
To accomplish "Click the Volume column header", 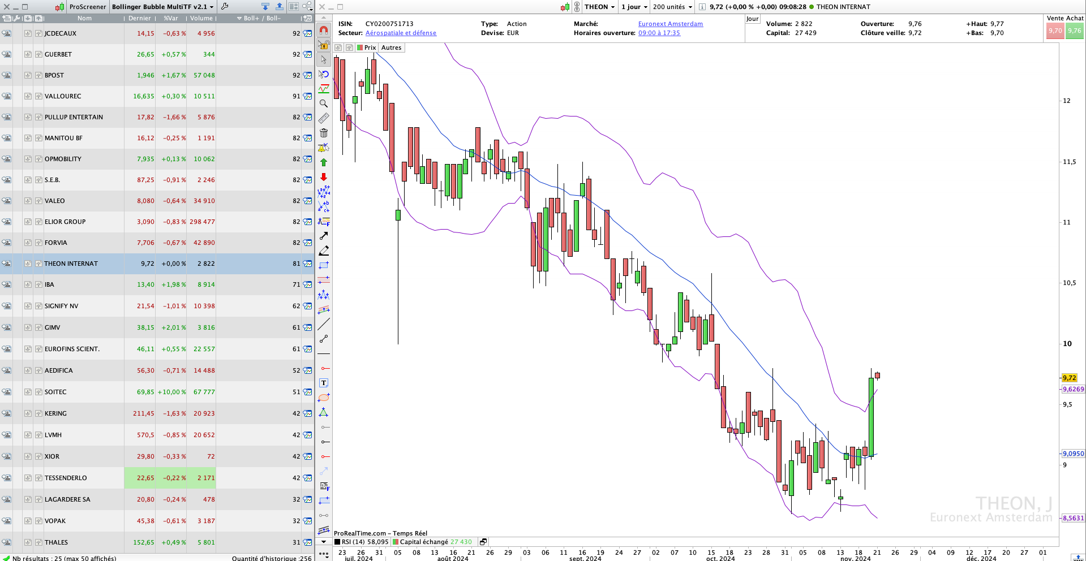I will 201,18.
